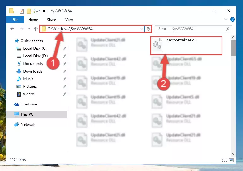Screen dimensions: 243x171
Task: Maximize the SysWOW64 window
Action: [x=214, y=11]
